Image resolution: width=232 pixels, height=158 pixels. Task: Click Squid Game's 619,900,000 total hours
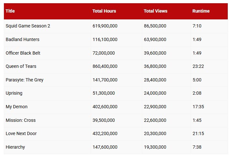coord(105,26)
